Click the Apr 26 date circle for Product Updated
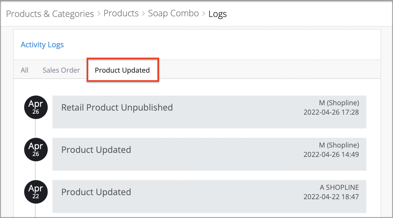The height and width of the screenshot is (218, 393). tap(36, 149)
